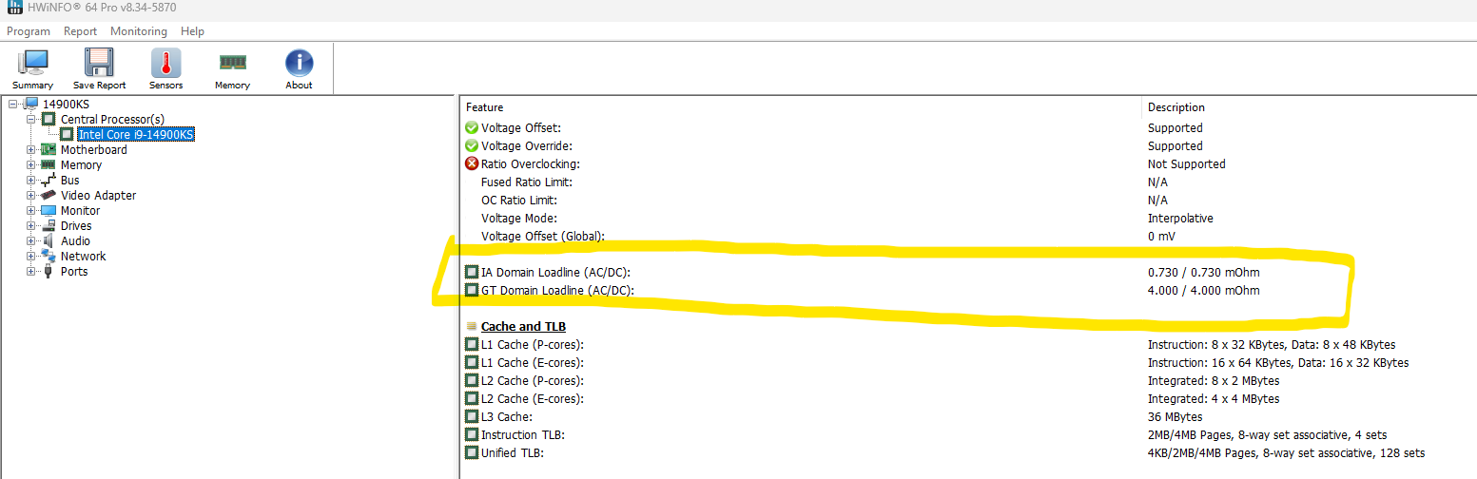Open the Help menu

[193, 31]
